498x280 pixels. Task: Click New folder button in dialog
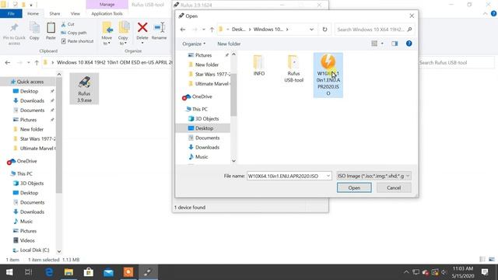tap(229, 44)
